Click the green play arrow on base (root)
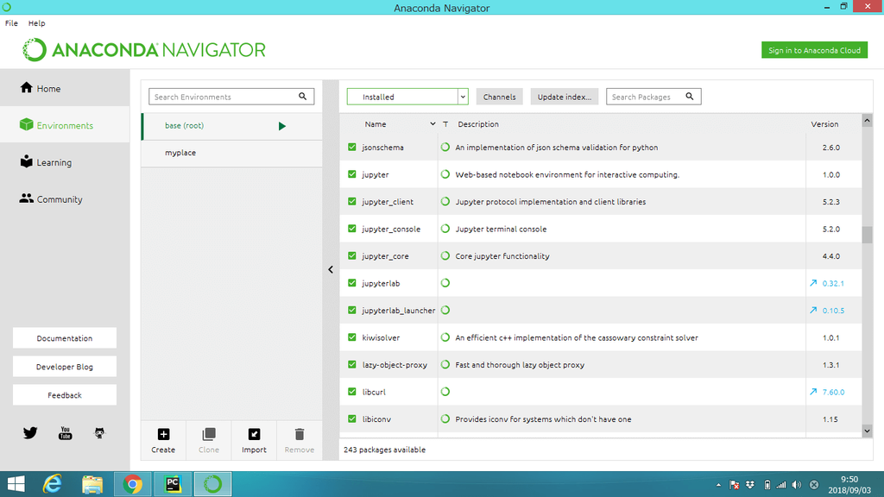 (x=282, y=126)
